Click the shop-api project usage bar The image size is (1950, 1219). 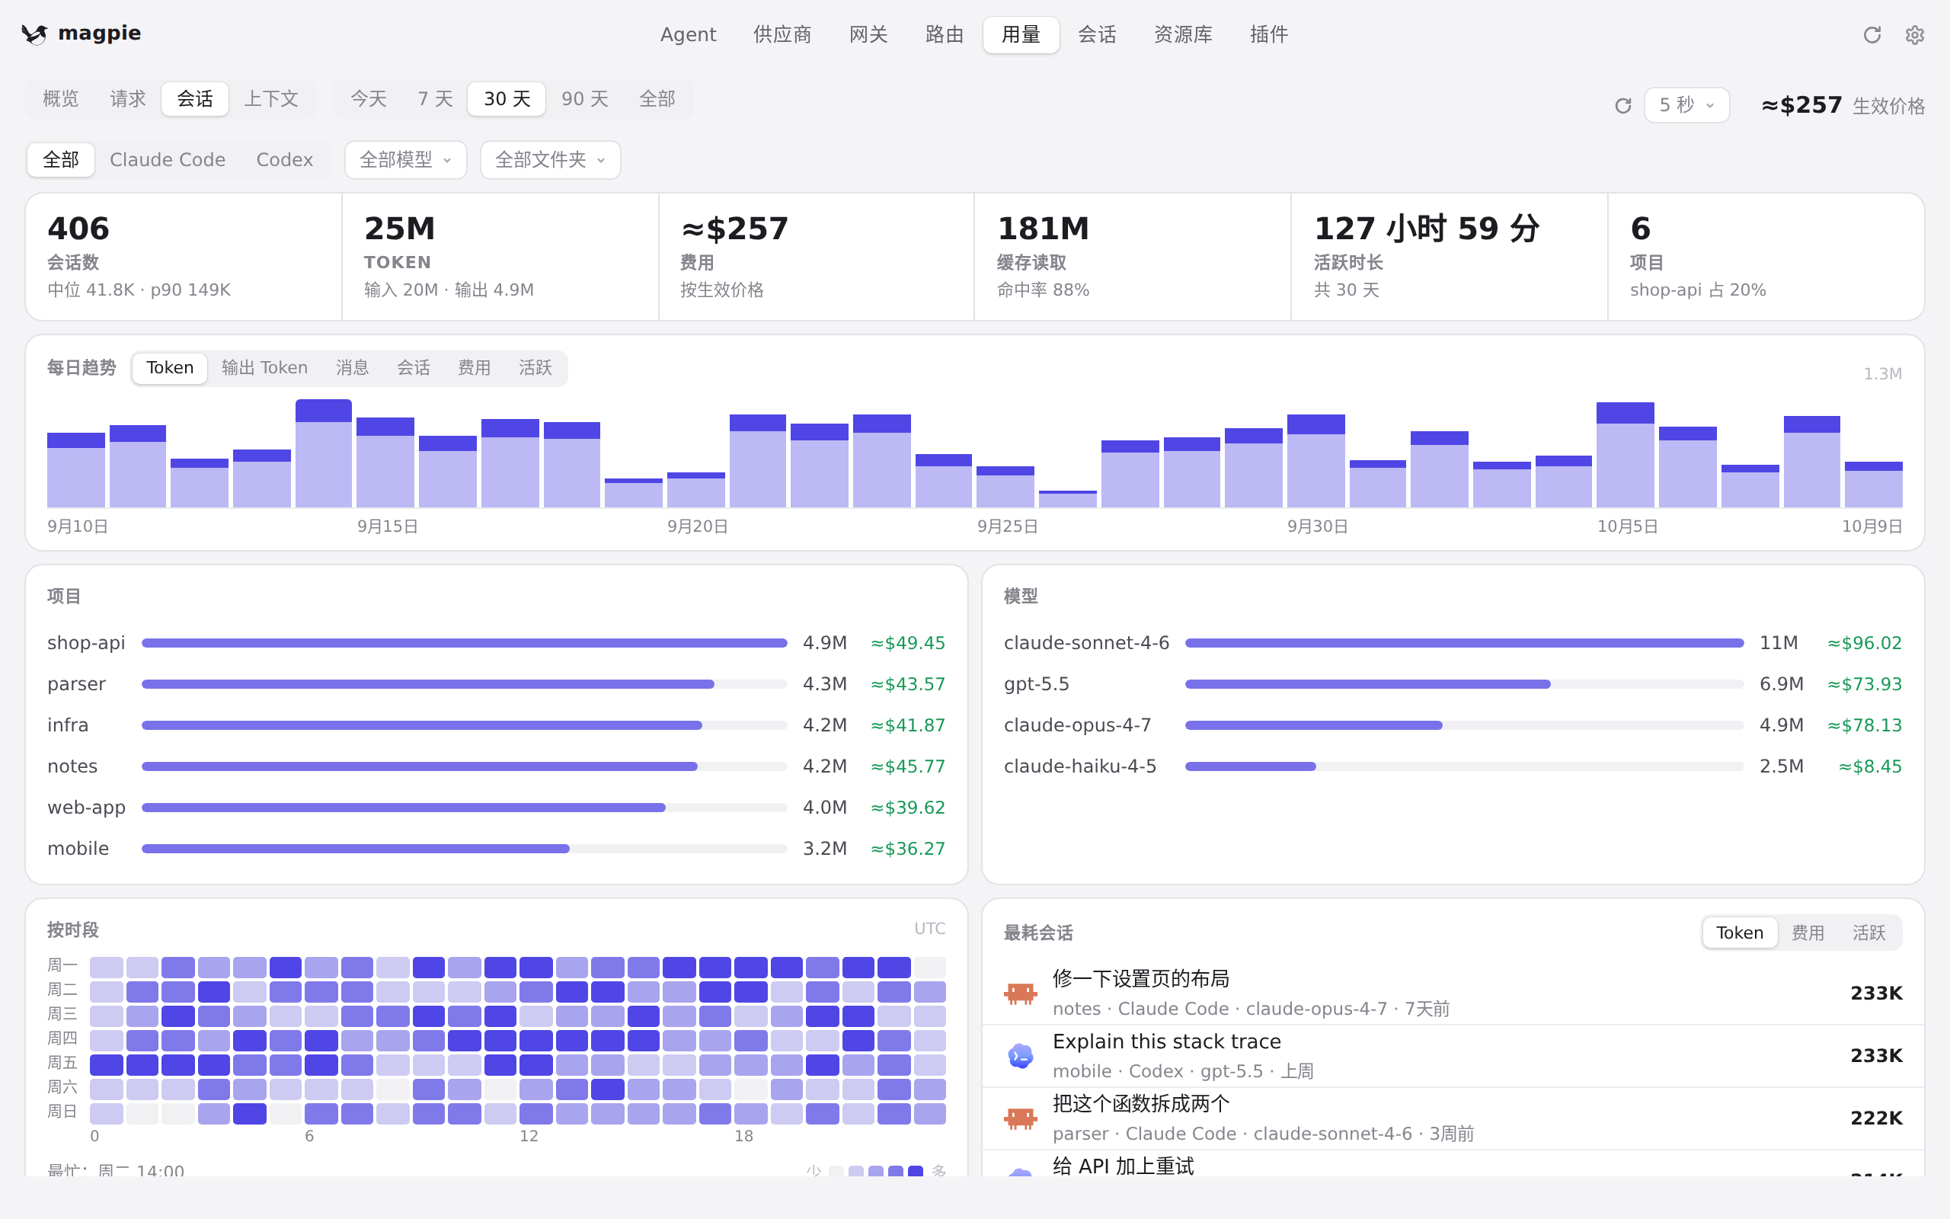click(464, 643)
